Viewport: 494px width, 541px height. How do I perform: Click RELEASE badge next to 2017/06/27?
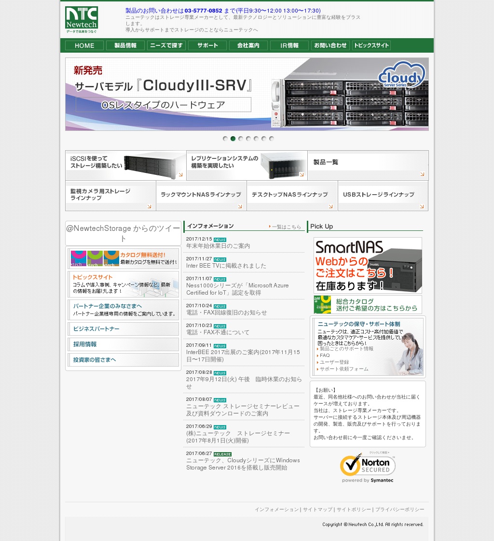pyautogui.click(x=222, y=454)
